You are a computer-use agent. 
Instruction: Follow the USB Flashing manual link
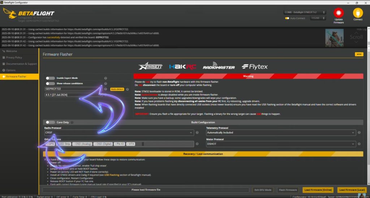click(112, 175)
